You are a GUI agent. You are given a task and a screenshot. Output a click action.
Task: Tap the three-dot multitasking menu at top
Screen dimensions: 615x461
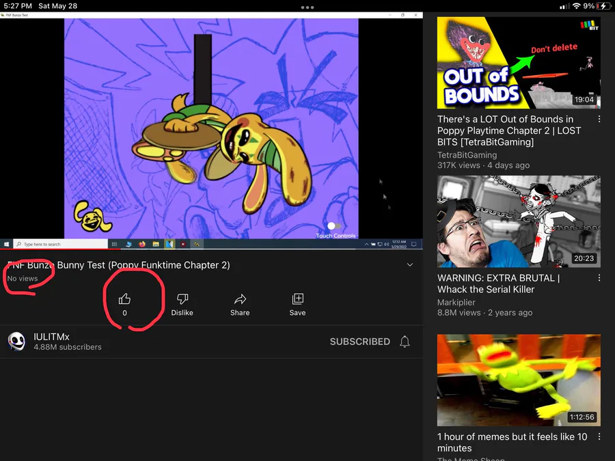307,7
